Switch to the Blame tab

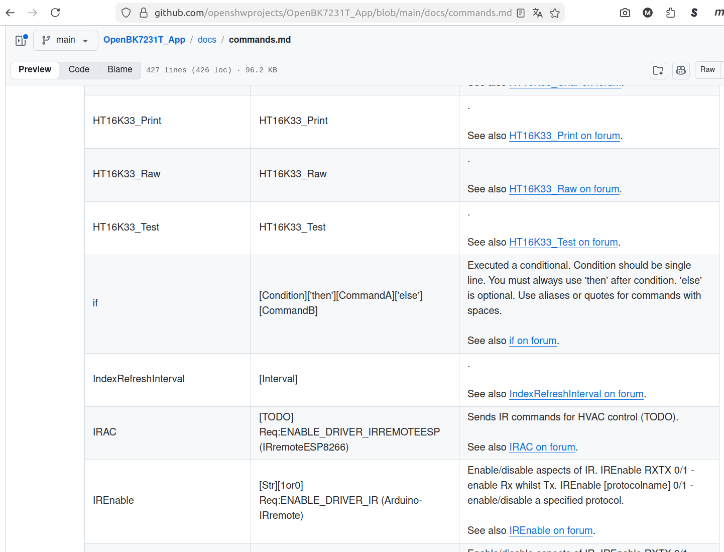[x=119, y=70]
